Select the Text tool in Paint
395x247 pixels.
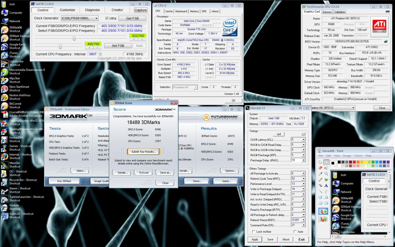[x=326, y=185]
